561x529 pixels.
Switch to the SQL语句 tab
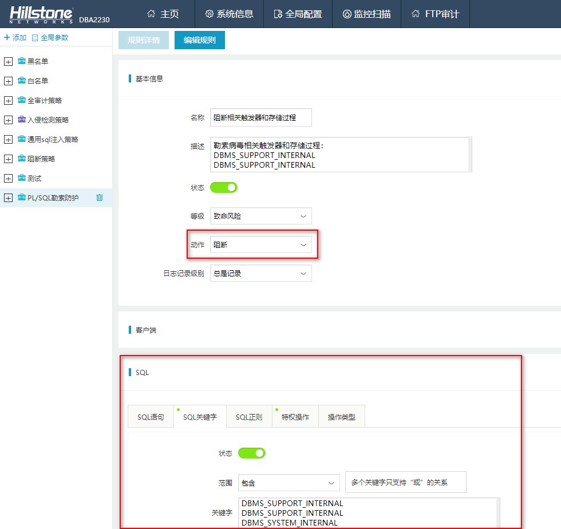(x=151, y=417)
